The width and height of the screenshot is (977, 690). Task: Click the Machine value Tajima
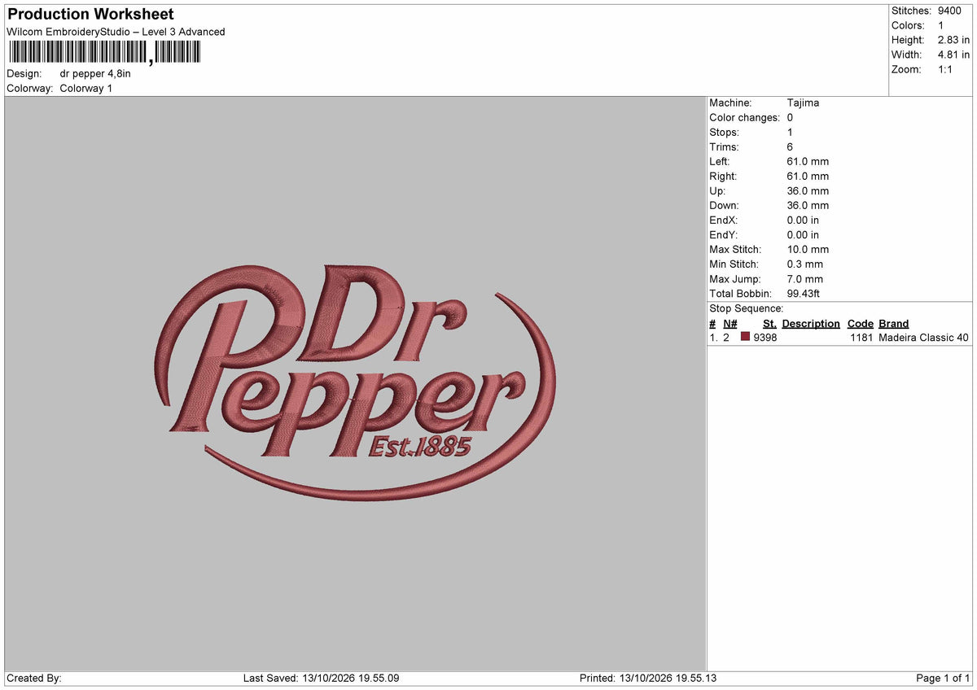pyautogui.click(x=803, y=103)
